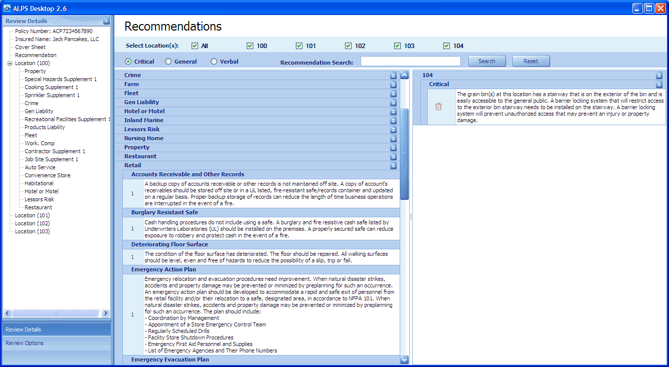Expand the Inland Marine category
The image size is (669, 367).
393,120
